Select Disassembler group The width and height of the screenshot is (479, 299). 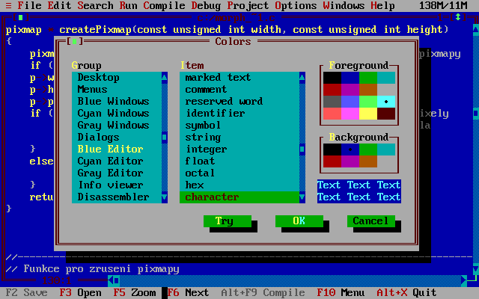pyautogui.click(x=117, y=197)
